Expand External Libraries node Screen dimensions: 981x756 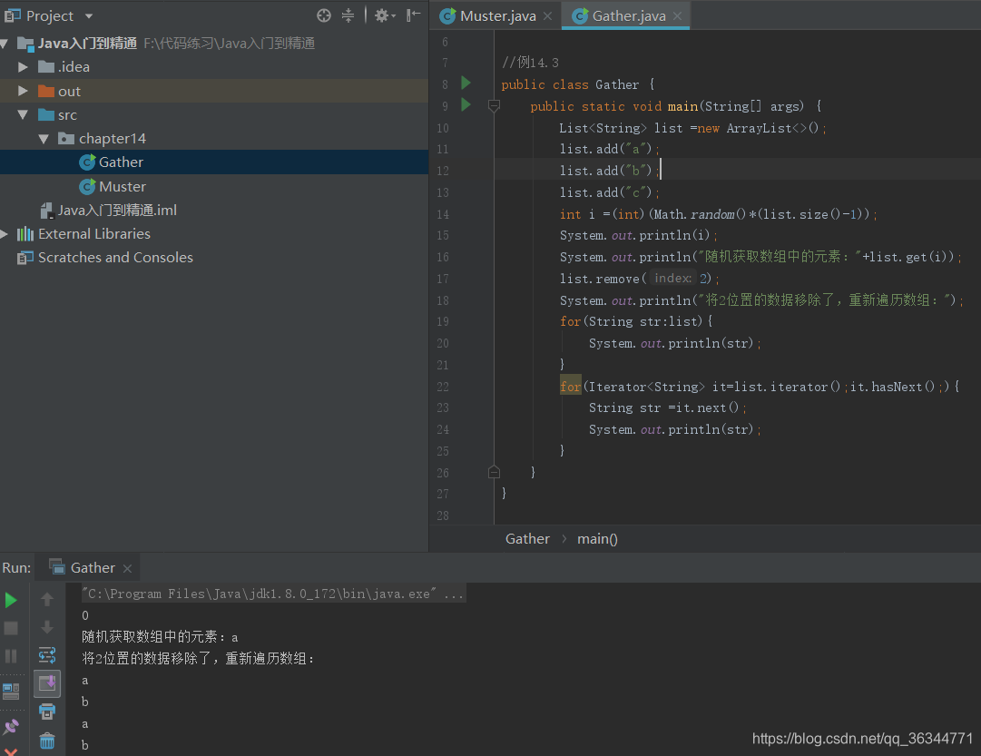[5, 234]
